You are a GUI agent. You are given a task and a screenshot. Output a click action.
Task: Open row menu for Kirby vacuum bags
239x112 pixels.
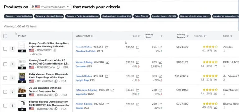[x=12, y=78]
